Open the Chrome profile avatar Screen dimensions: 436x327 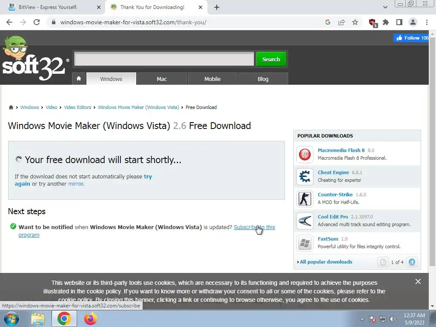pyautogui.click(x=413, y=22)
